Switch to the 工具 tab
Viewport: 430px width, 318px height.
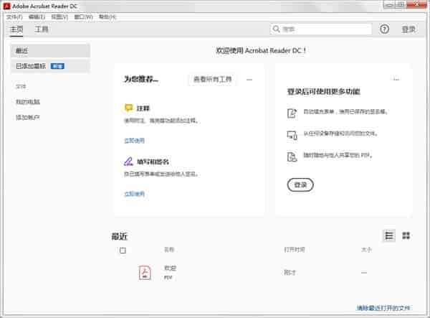(42, 29)
